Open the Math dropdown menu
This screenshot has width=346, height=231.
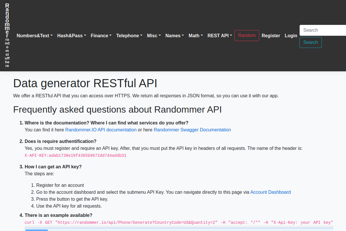coord(196,36)
